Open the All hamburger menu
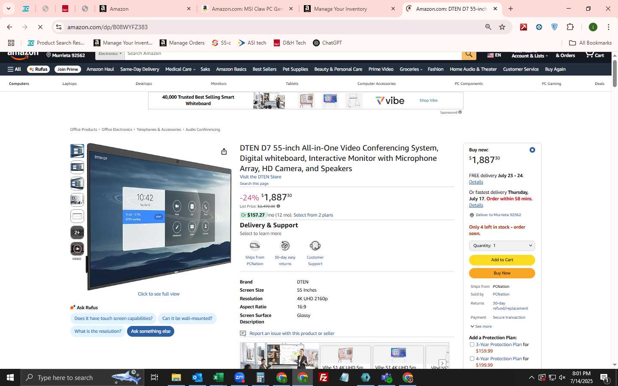The width and height of the screenshot is (618, 386). click(x=14, y=69)
